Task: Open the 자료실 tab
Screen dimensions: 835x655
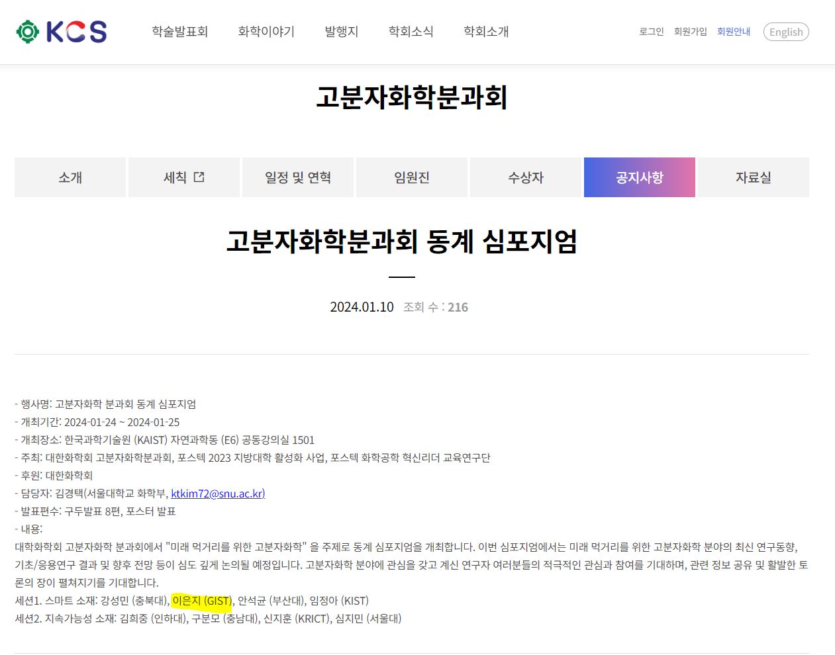Action: pos(754,177)
